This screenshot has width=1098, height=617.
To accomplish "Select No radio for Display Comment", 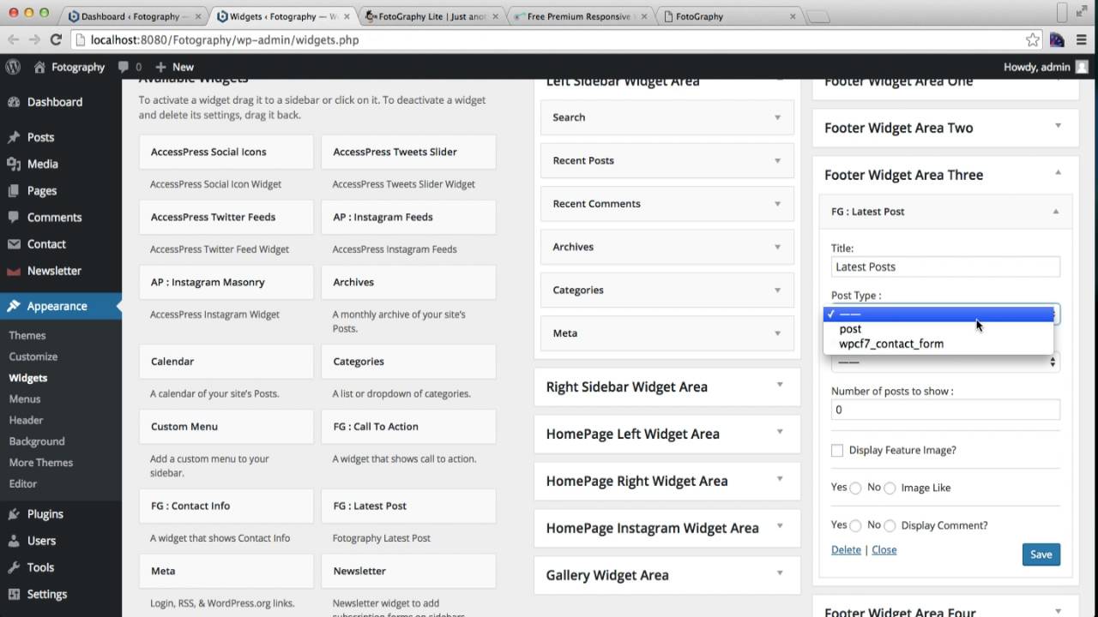I will pos(890,525).
